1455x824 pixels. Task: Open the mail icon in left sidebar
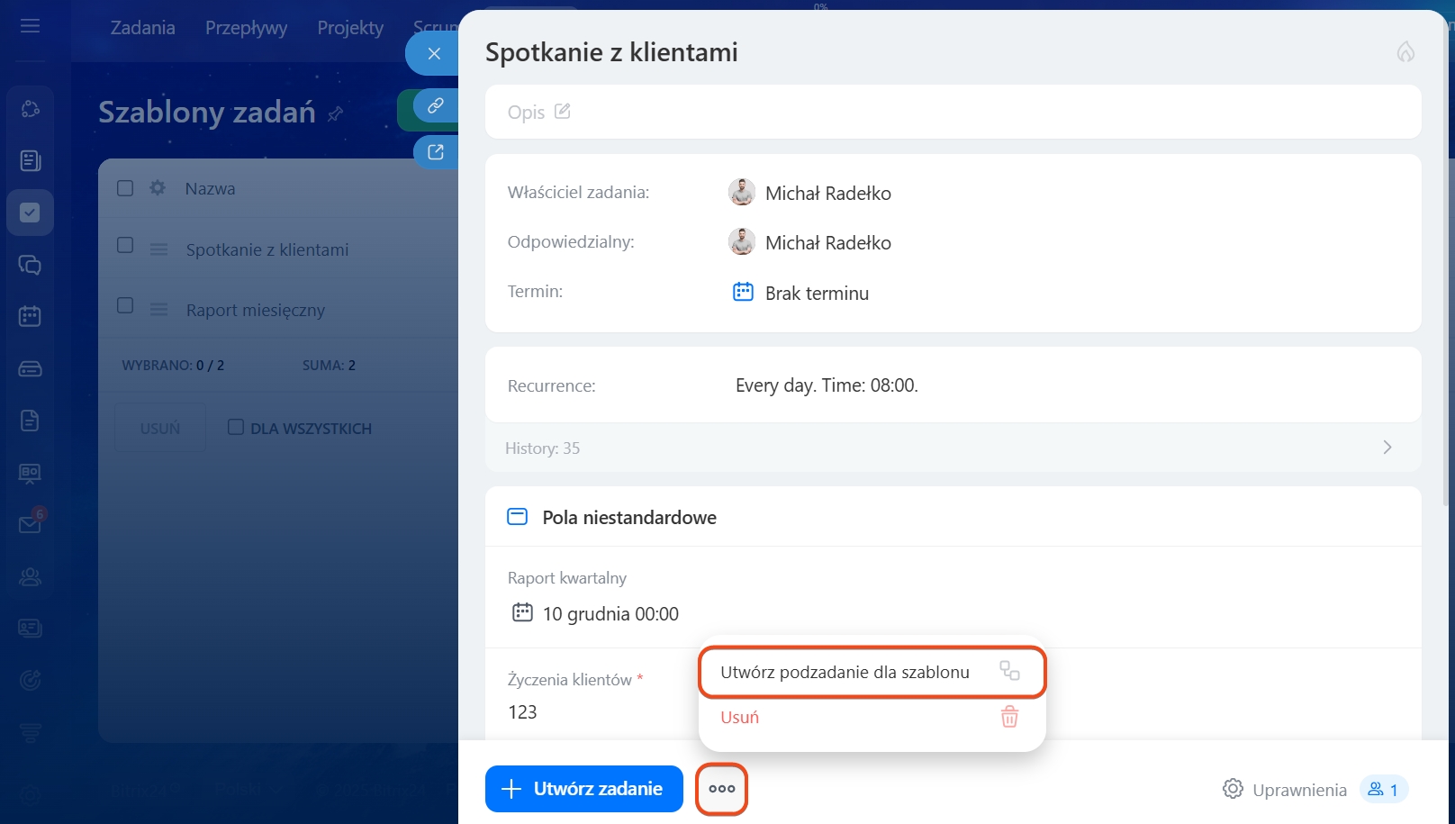pos(30,524)
